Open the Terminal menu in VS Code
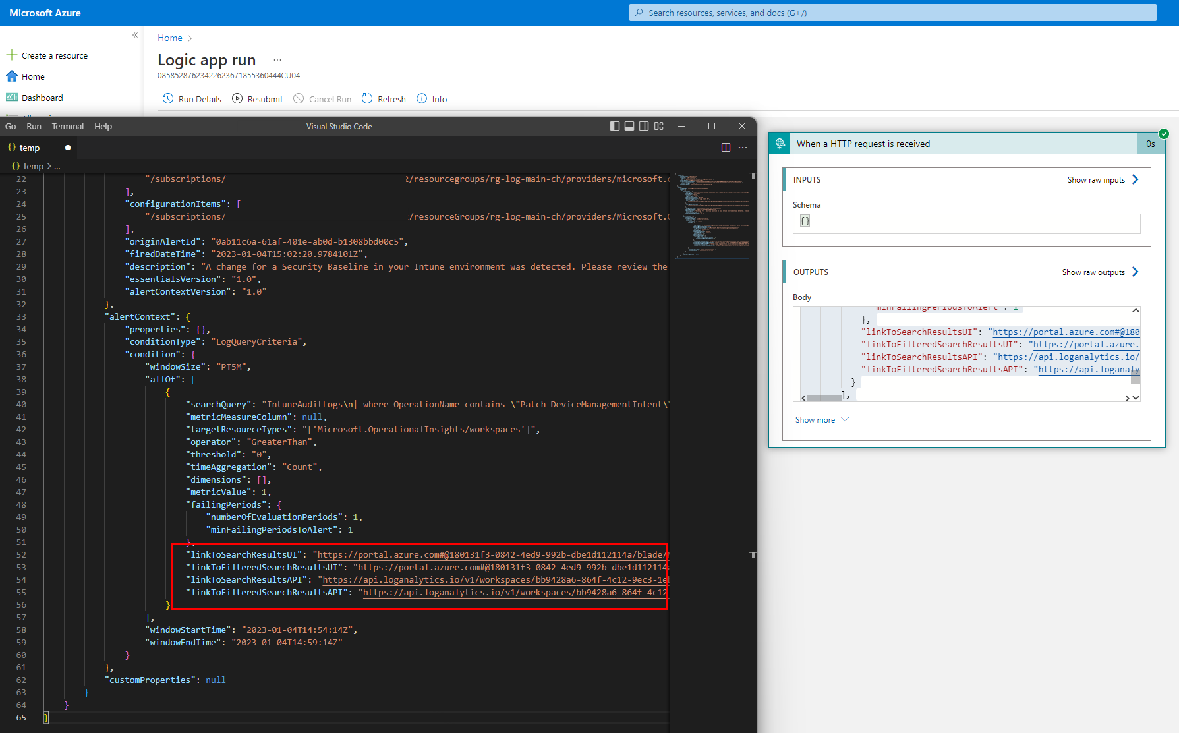Image resolution: width=1179 pixels, height=733 pixels. [67, 126]
